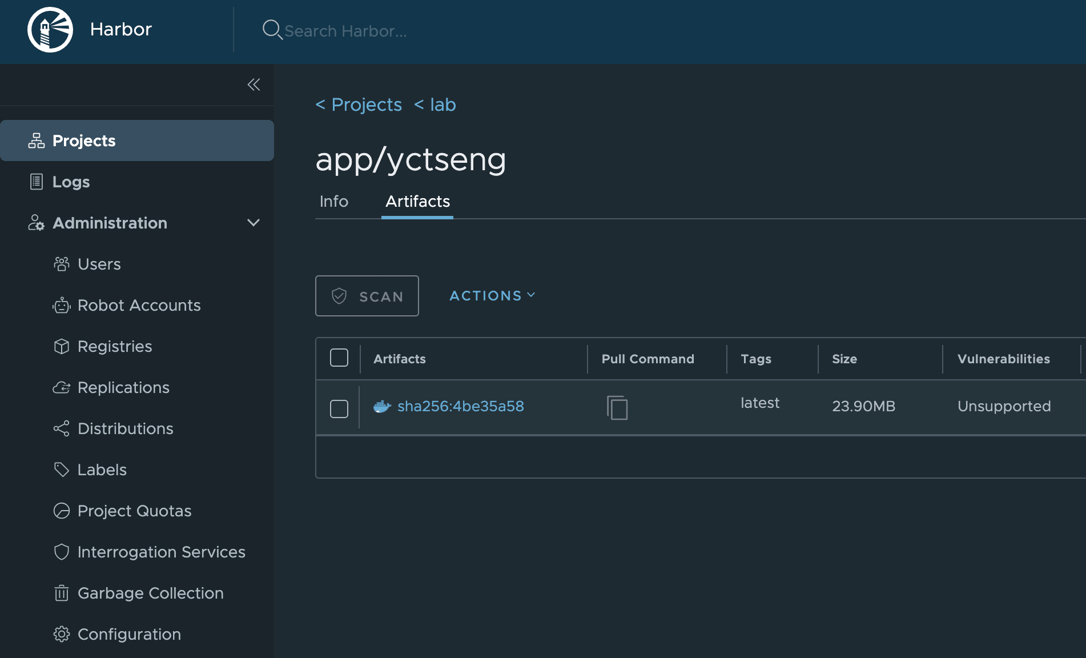This screenshot has width=1086, height=658.
Task: Select the Artifacts tab
Action: click(x=417, y=201)
